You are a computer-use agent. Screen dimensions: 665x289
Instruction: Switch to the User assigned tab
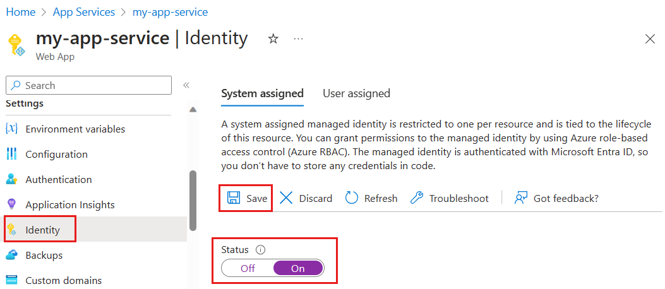pyautogui.click(x=356, y=93)
